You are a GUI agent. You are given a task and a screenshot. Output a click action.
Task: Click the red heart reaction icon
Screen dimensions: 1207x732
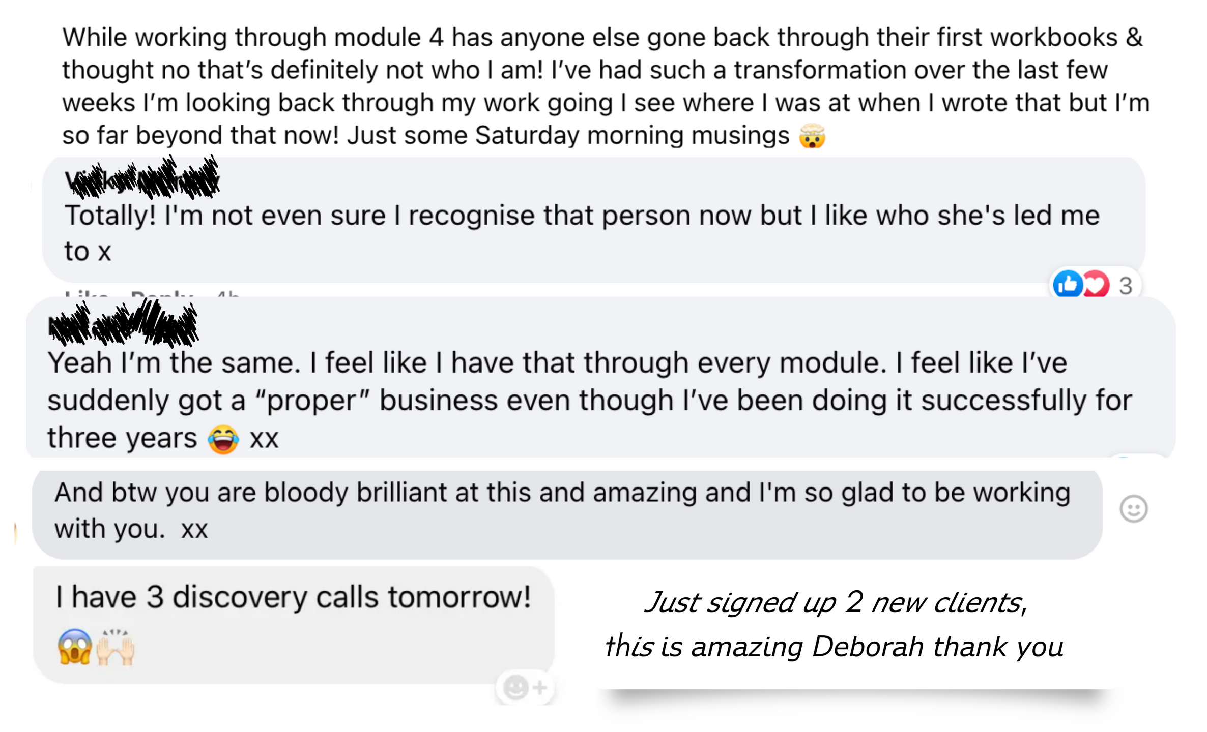(x=1095, y=284)
